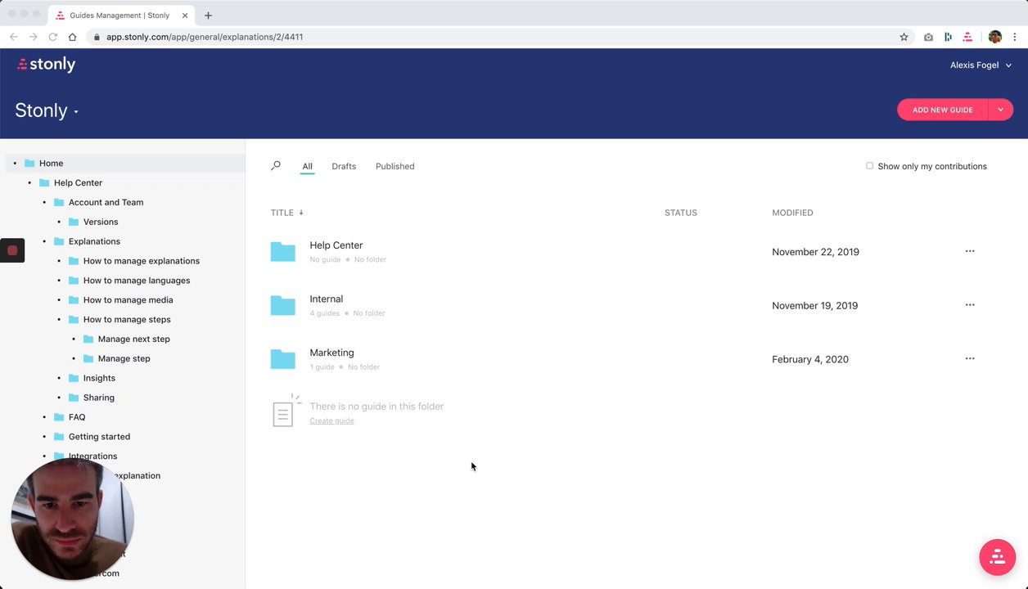1028x589 pixels.
Task: Click the webcam video thumbnail
Action: tap(72, 519)
